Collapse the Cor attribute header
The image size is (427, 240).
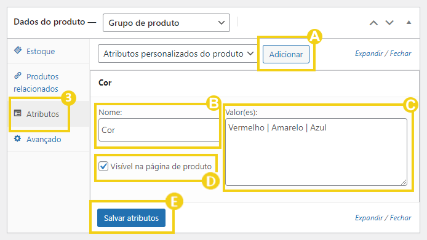point(255,83)
